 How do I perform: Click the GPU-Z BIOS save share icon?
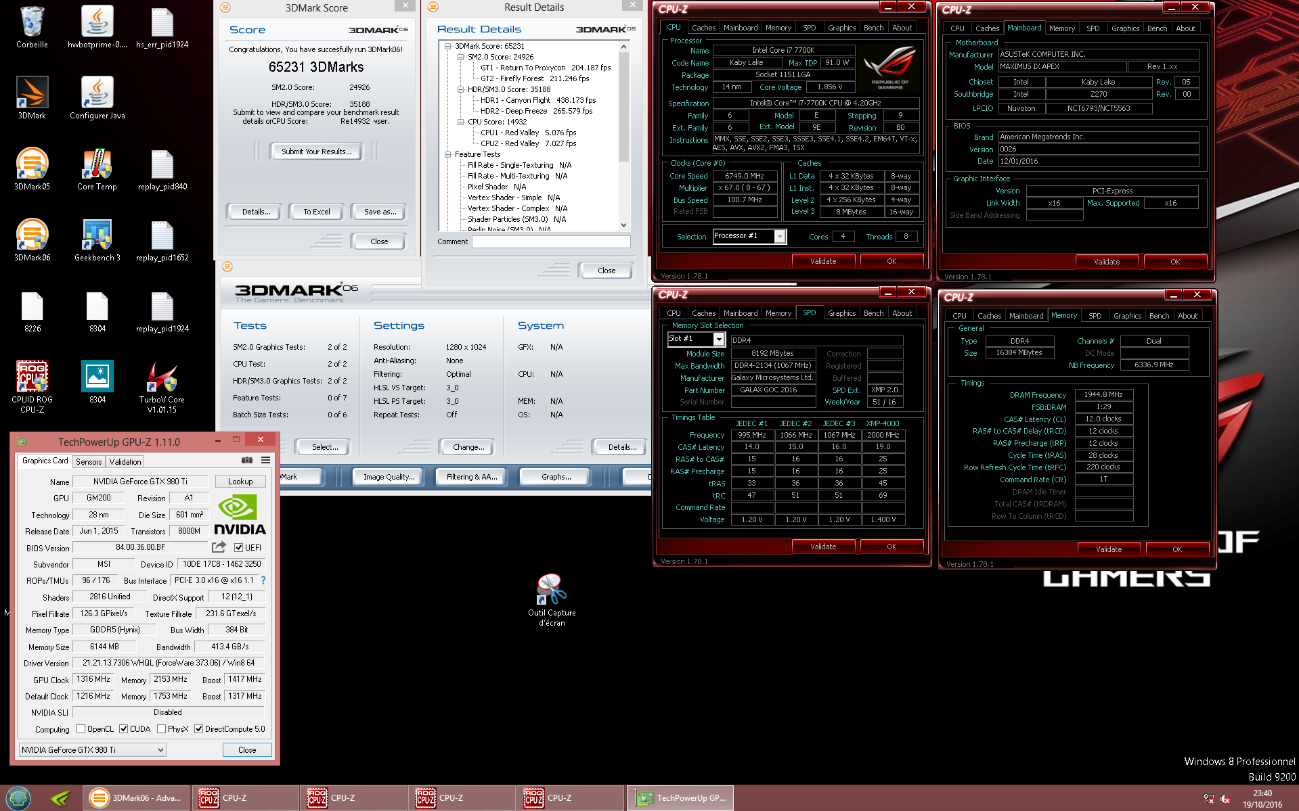pyautogui.click(x=219, y=547)
